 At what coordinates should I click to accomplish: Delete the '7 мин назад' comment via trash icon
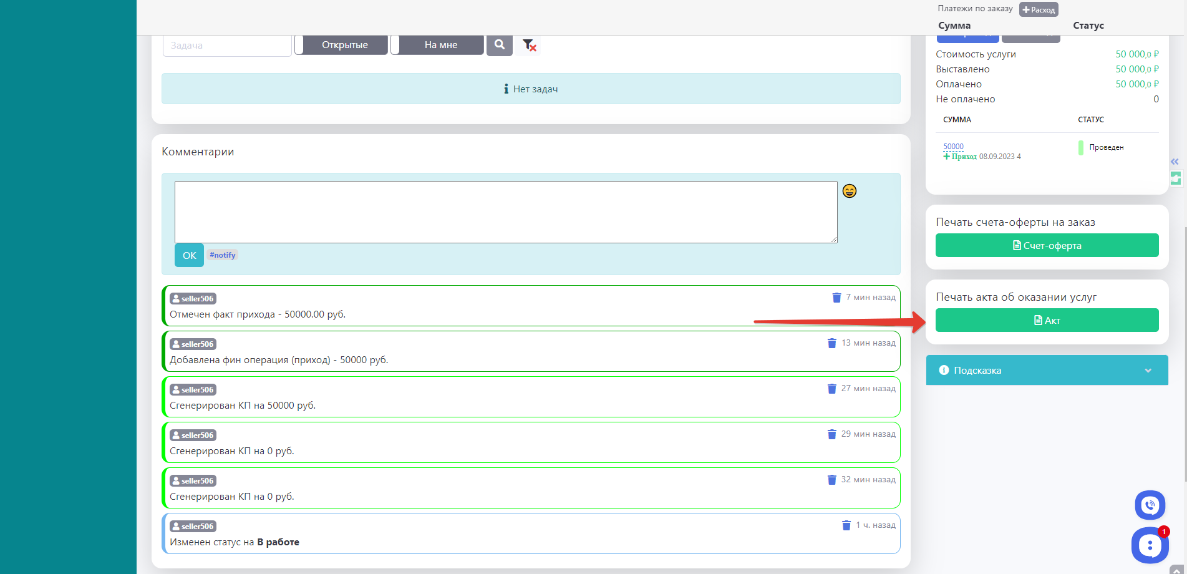point(836,298)
